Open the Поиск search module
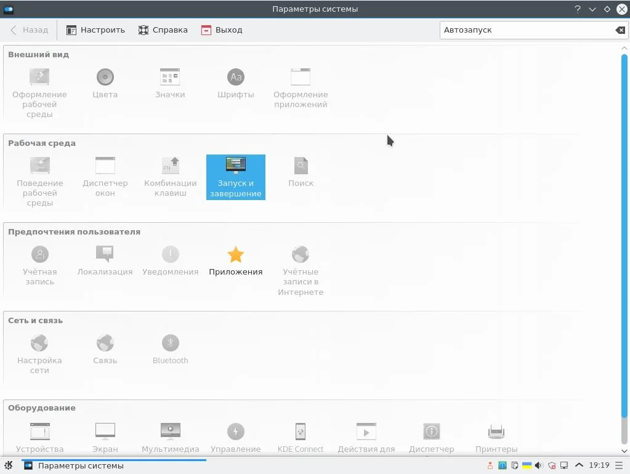Viewport: 630px width, 474px height. point(301,172)
